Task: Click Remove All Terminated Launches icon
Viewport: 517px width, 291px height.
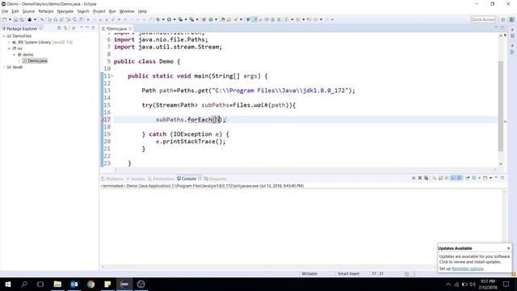Action: click(x=426, y=178)
